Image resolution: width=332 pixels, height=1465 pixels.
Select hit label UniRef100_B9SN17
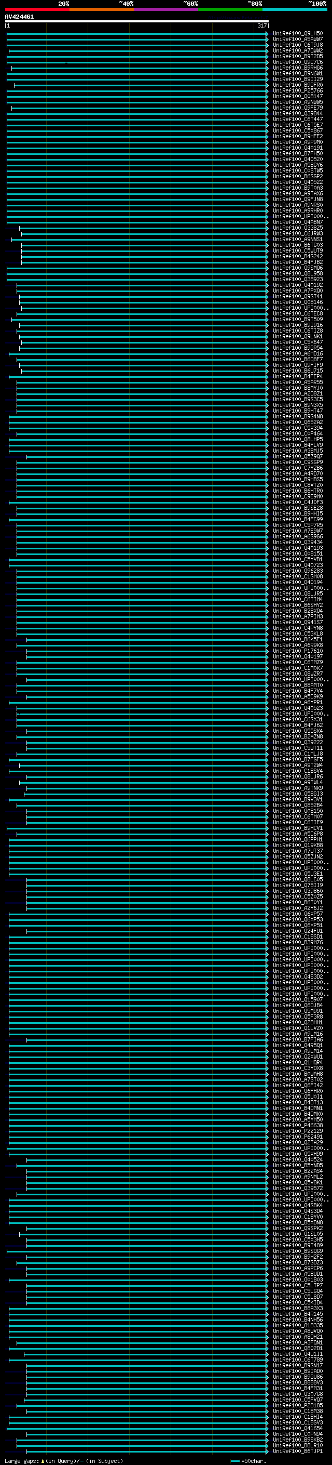coord(298,1365)
